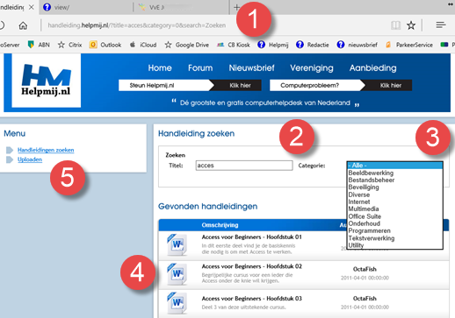The height and width of the screenshot is (318, 455).
Task: Open the Forum navigation item
Action: 200,68
